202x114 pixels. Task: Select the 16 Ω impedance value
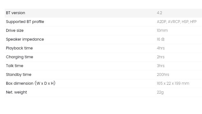[160, 39]
